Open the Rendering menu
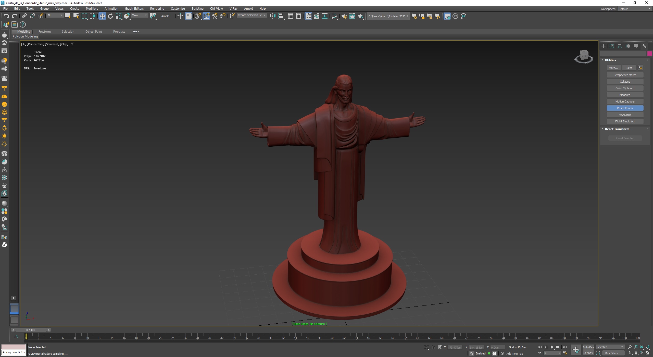This screenshot has height=357, width=653. pyautogui.click(x=157, y=8)
